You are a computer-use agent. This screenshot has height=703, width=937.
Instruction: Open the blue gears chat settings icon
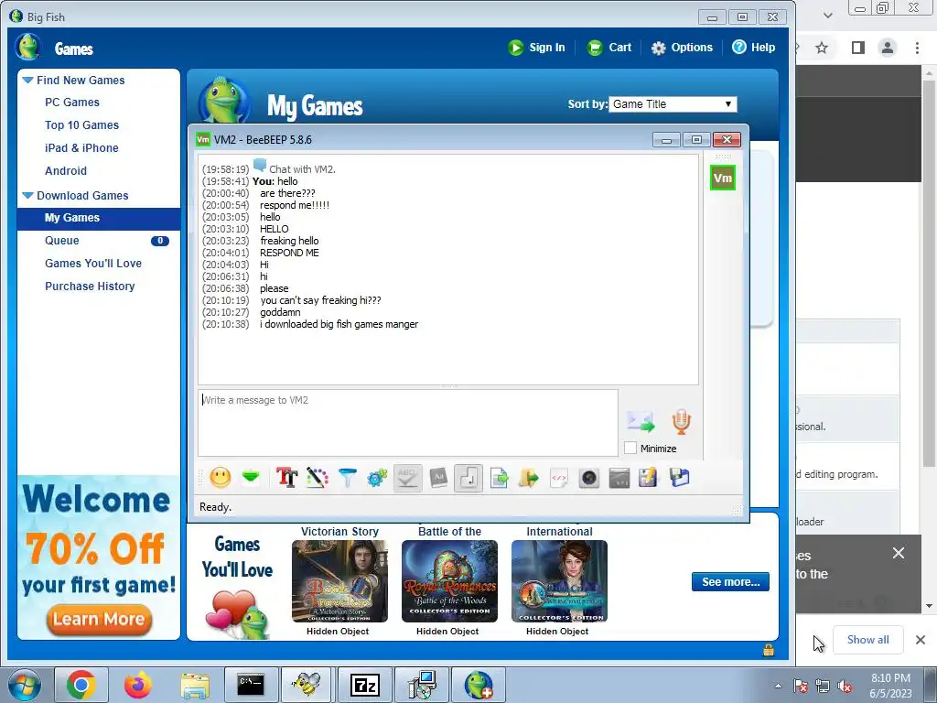tap(377, 478)
